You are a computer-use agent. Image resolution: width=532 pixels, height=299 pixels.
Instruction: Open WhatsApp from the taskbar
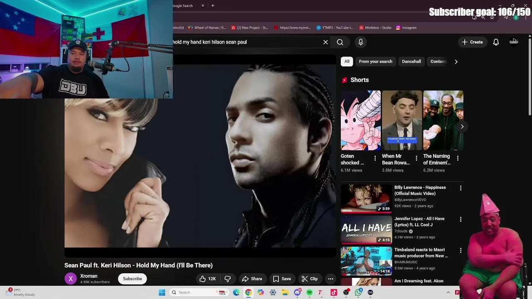pyautogui.click(x=358, y=292)
